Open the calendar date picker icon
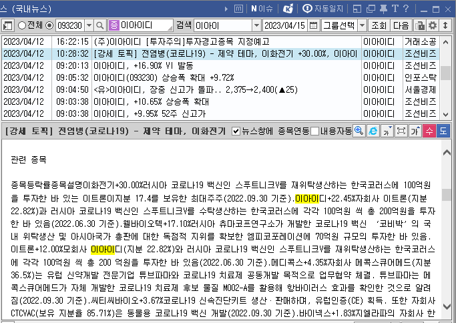Screen dimensions: 456x323 [x=314, y=25]
